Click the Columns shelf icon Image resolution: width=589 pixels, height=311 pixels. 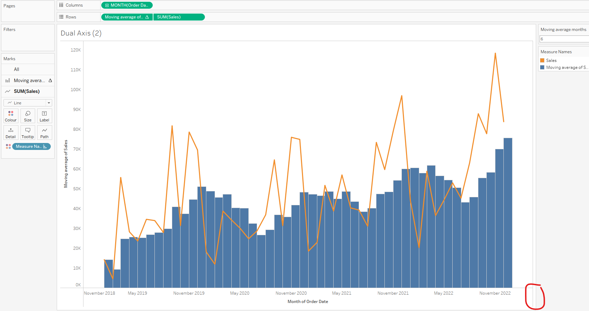point(61,5)
